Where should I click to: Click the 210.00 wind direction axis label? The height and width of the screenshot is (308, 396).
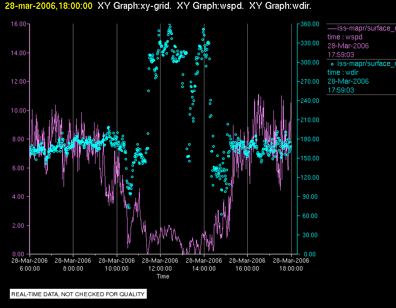click(x=310, y=120)
